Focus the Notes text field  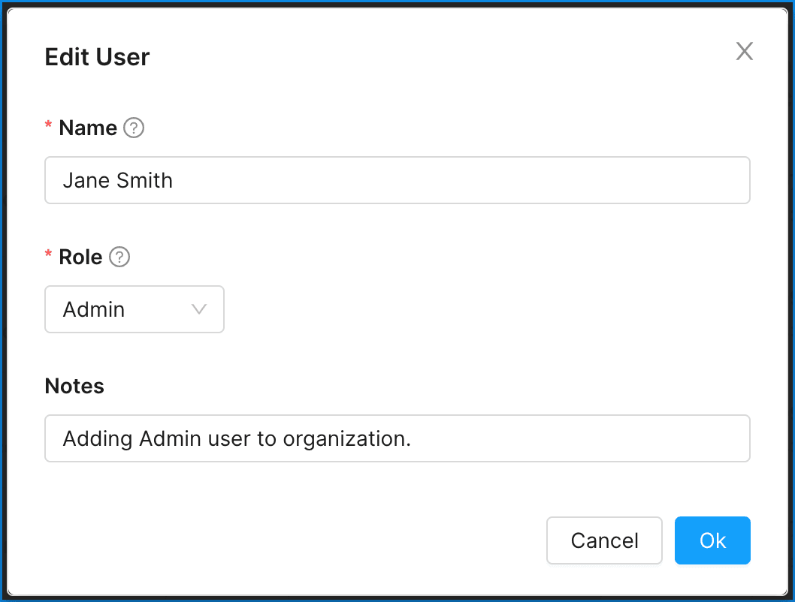397,438
